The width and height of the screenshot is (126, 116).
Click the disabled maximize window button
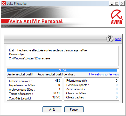tap(117, 4)
